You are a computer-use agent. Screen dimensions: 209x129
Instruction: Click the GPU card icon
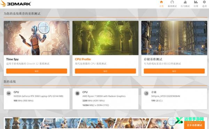(9, 93)
